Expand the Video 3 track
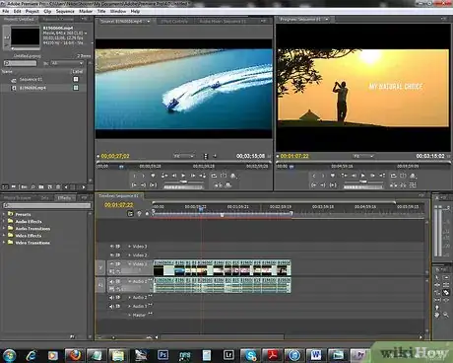 coord(129,247)
